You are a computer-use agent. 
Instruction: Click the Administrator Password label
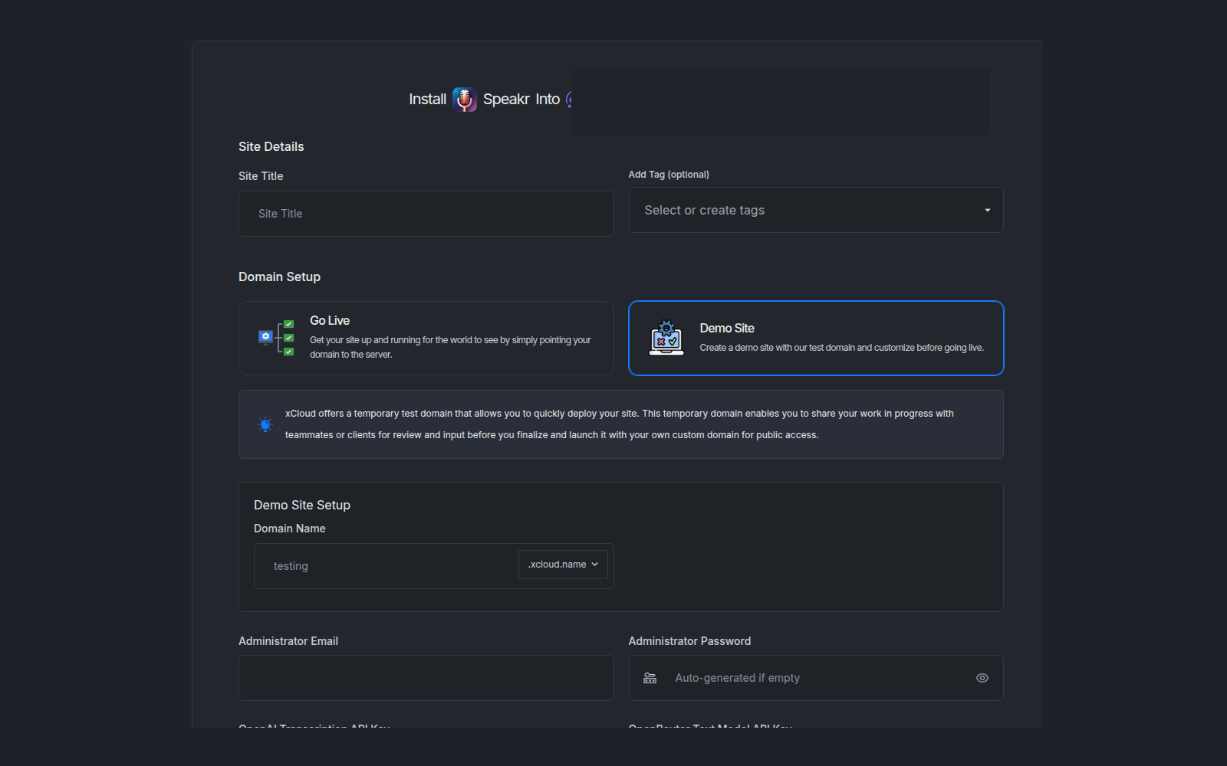689,641
